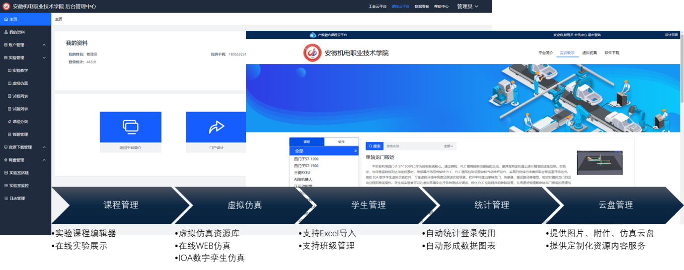The height and width of the screenshot is (270, 684).
Task: Open the 管理员 account dropdown
Action: [x=467, y=6]
